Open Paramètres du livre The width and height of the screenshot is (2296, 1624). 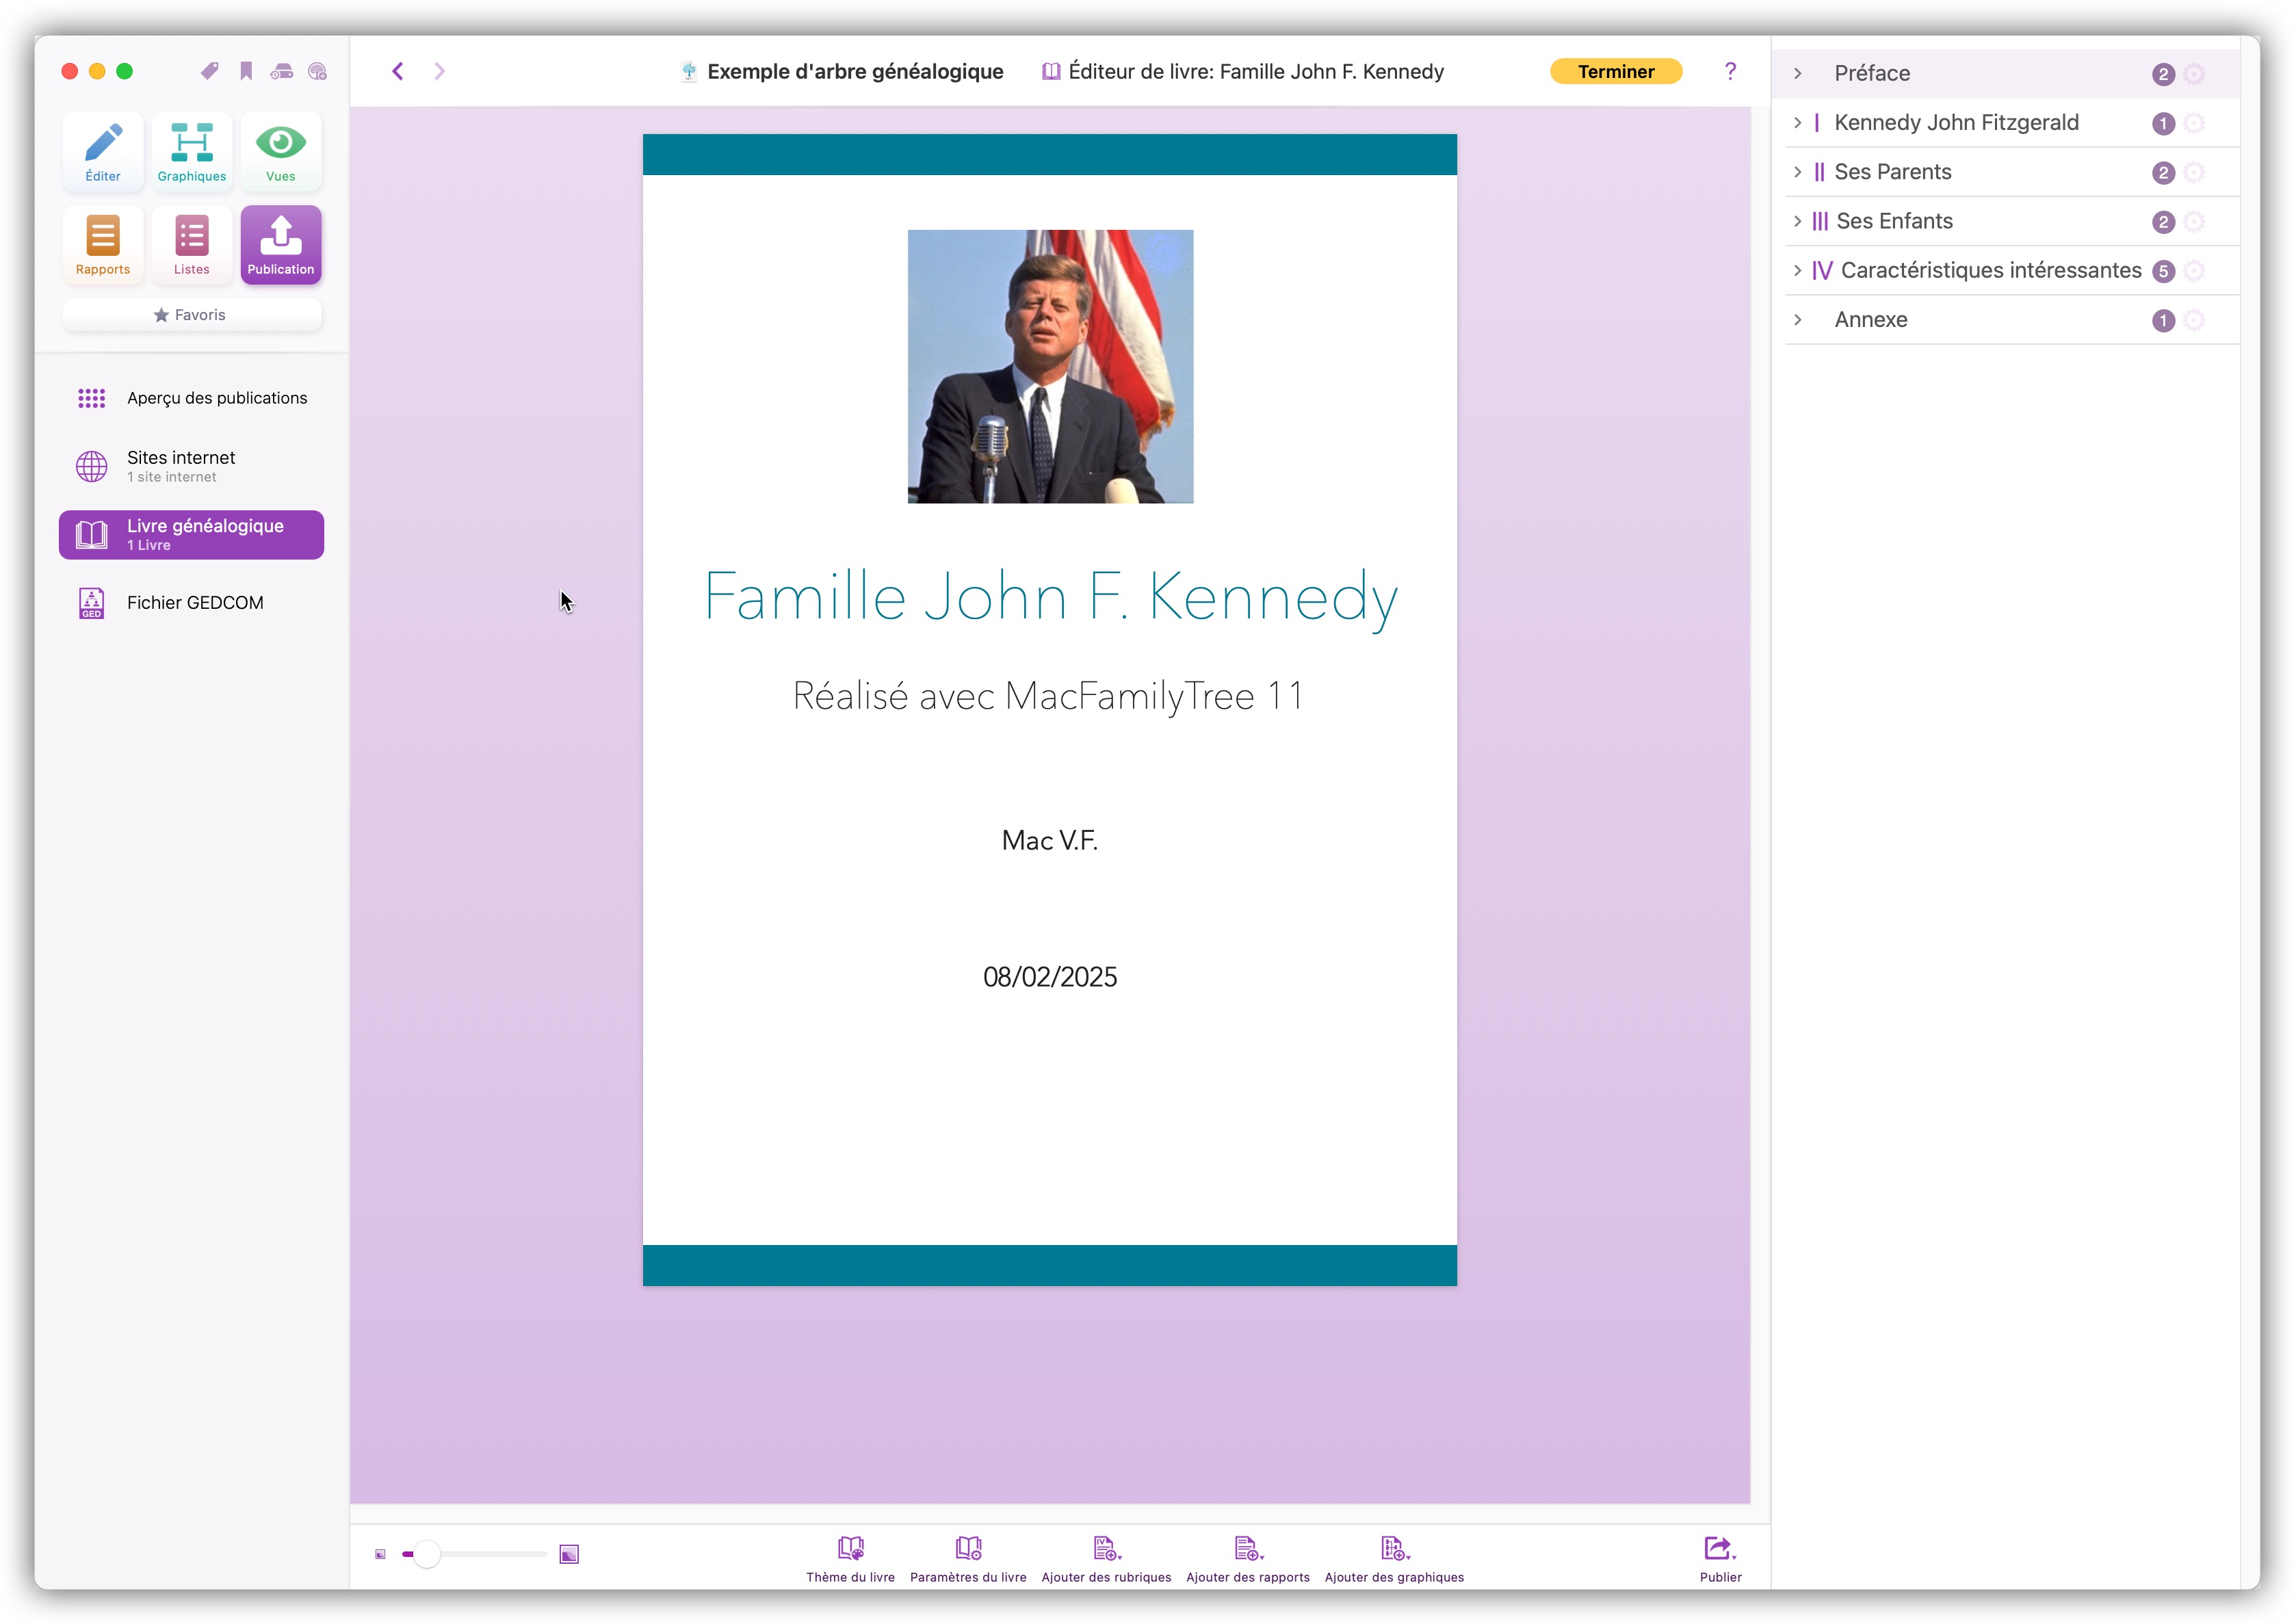tap(968, 1560)
